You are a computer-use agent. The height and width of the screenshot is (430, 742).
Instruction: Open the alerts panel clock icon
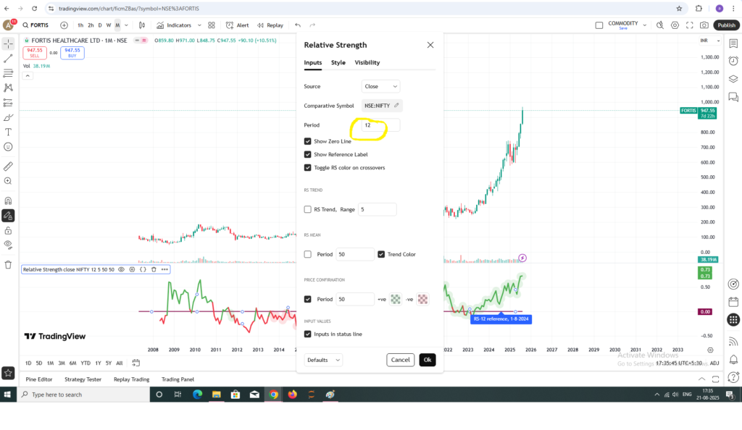[x=733, y=61]
